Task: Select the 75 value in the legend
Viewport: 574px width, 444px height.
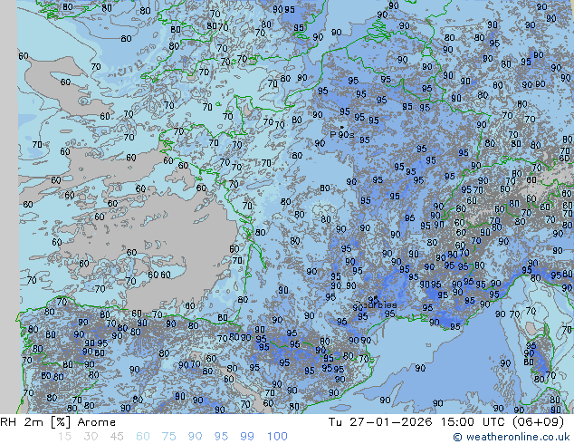Action: (168, 437)
